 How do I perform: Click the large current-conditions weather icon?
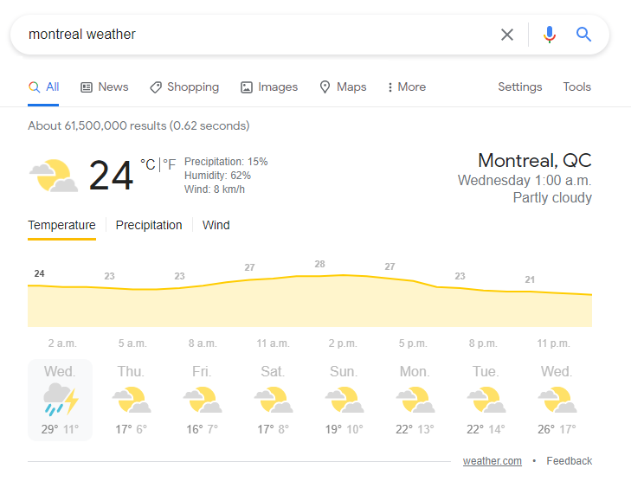[54, 176]
